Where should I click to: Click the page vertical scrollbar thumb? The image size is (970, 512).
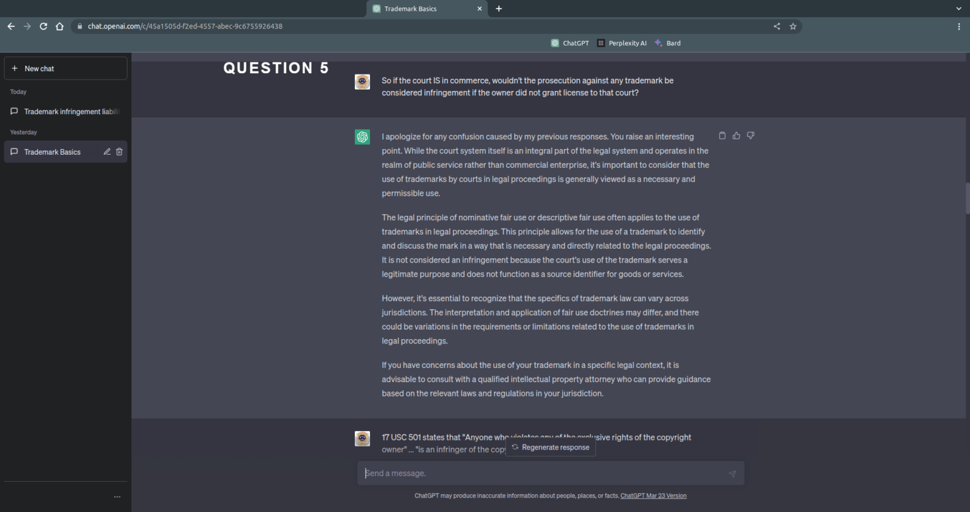point(966,198)
